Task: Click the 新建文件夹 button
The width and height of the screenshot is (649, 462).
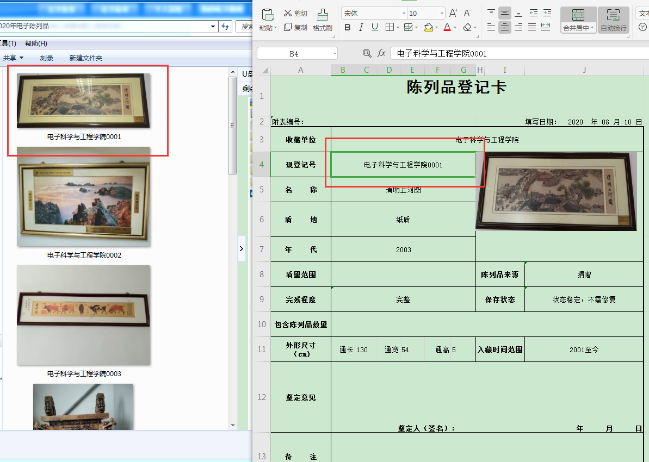Action: coord(85,58)
